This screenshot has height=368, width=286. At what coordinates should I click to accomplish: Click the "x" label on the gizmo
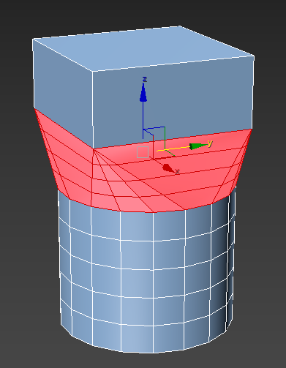point(177,172)
